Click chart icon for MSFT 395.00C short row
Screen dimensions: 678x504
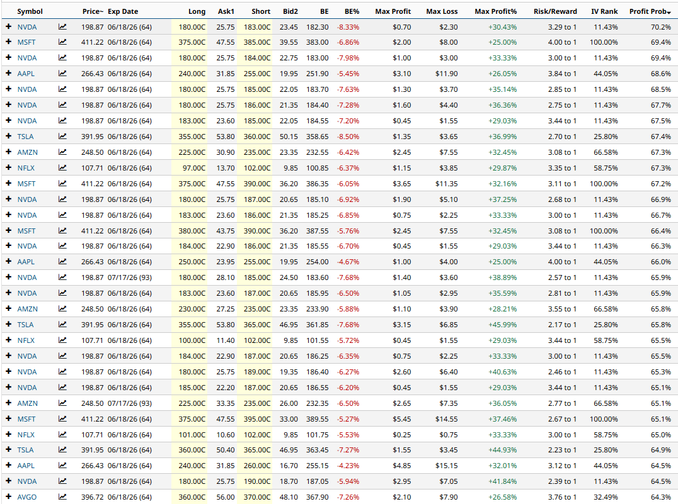62,418
